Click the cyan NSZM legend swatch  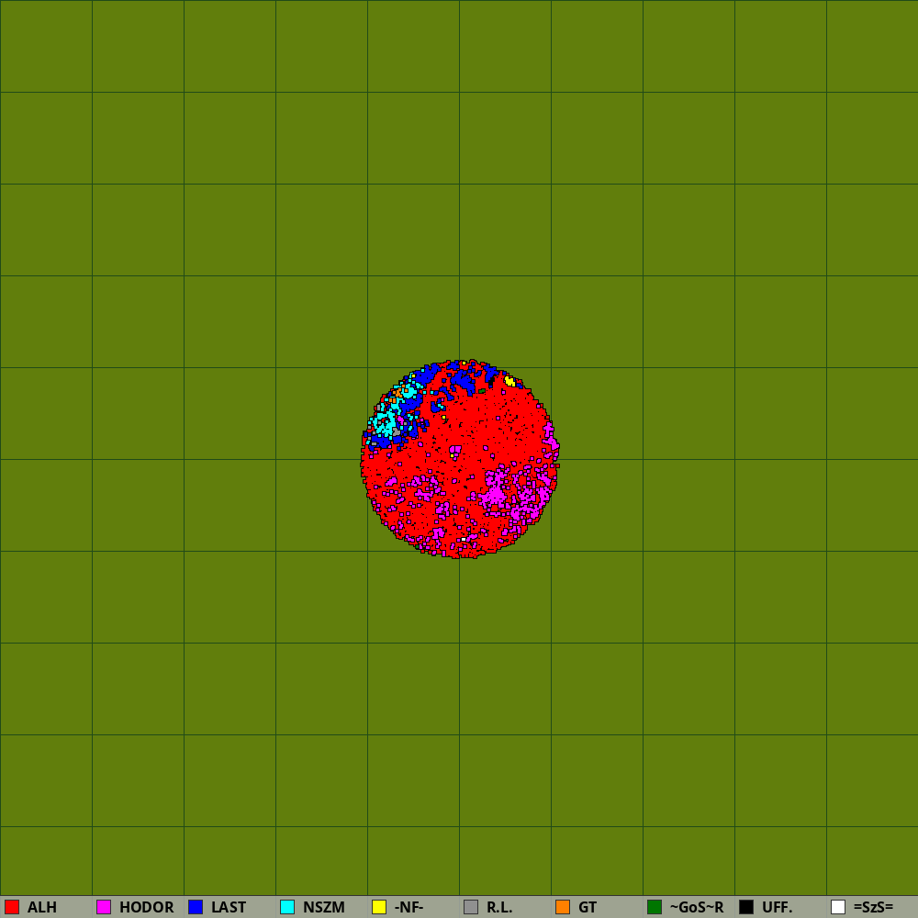pyautogui.click(x=287, y=907)
